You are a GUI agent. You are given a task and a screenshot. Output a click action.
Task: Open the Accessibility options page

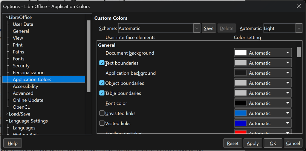[x=25, y=86]
